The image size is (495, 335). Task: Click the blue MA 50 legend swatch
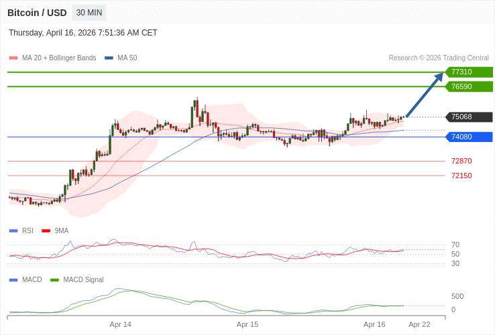pyautogui.click(x=109, y=58)
